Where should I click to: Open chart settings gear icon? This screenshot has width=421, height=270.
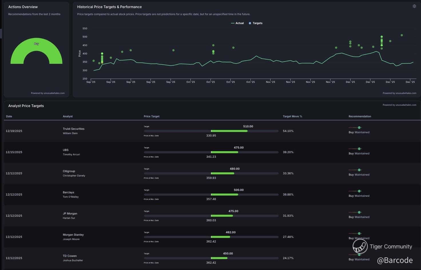coord(414,6)
